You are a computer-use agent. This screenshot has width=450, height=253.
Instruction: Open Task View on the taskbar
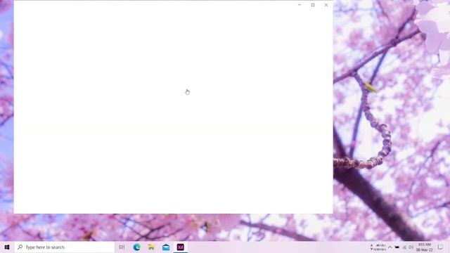pos(122,247)
